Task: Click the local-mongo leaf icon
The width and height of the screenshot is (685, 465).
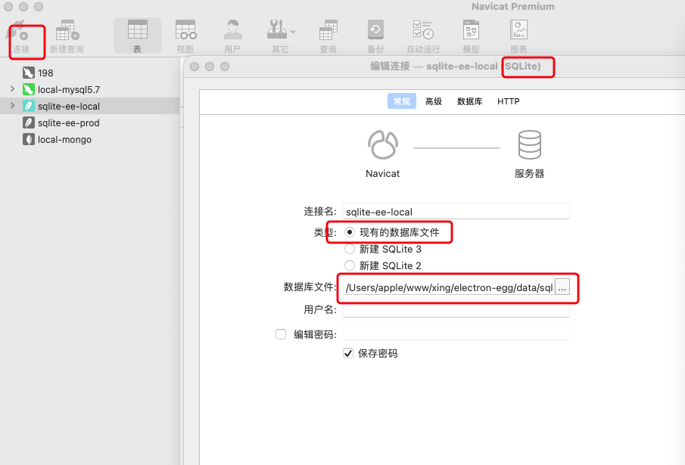Action: pos(29,140)
